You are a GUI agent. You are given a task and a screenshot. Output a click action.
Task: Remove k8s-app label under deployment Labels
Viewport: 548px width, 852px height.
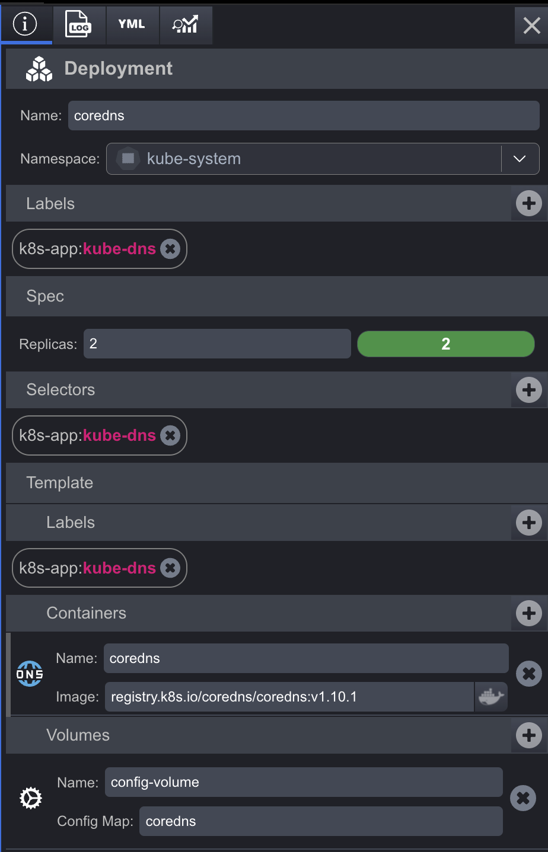[x=170, y=249]
